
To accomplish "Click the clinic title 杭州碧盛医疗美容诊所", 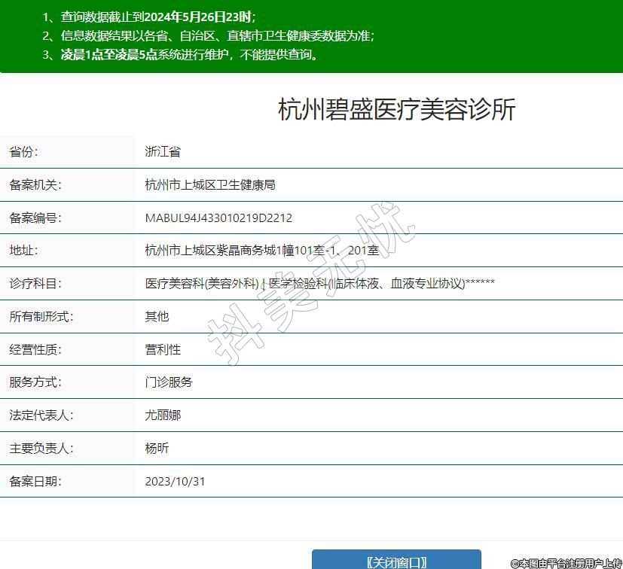I will 396,110.
